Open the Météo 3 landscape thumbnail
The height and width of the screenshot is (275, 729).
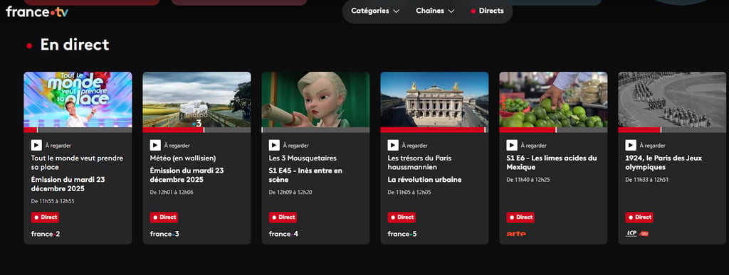196,99
